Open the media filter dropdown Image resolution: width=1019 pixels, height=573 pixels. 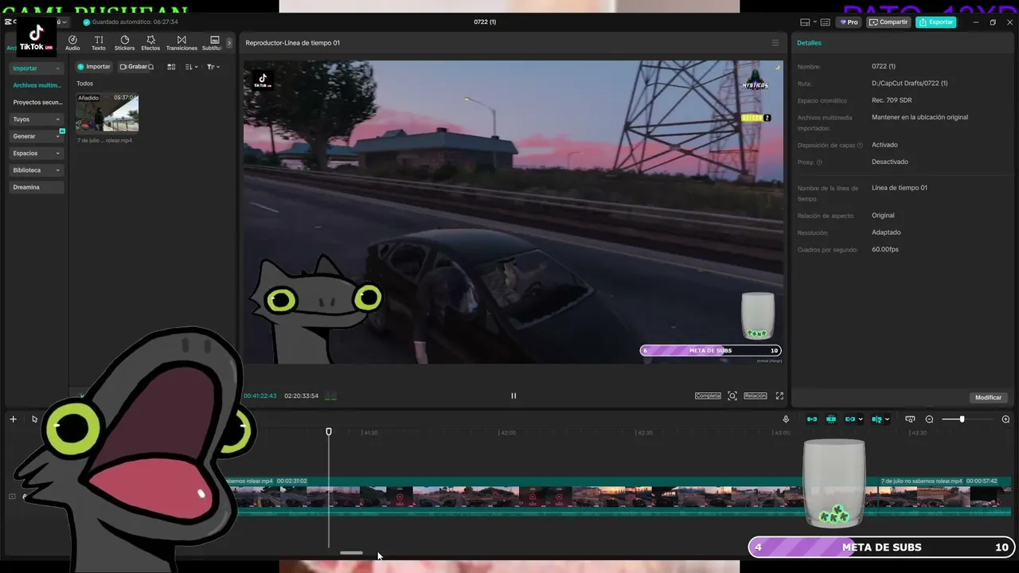click(x=213, y=67)
